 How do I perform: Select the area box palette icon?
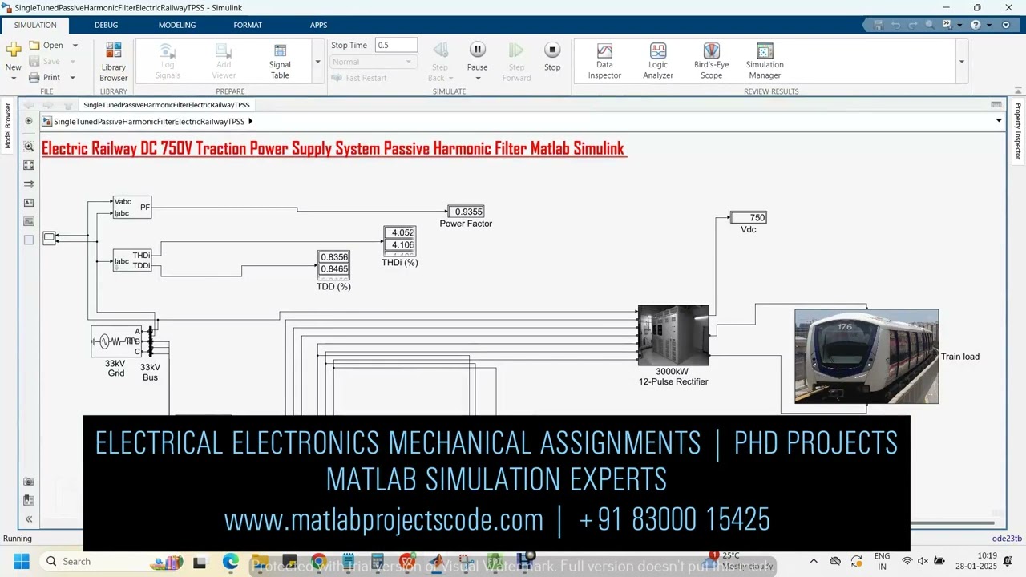(x=29, y=240)
